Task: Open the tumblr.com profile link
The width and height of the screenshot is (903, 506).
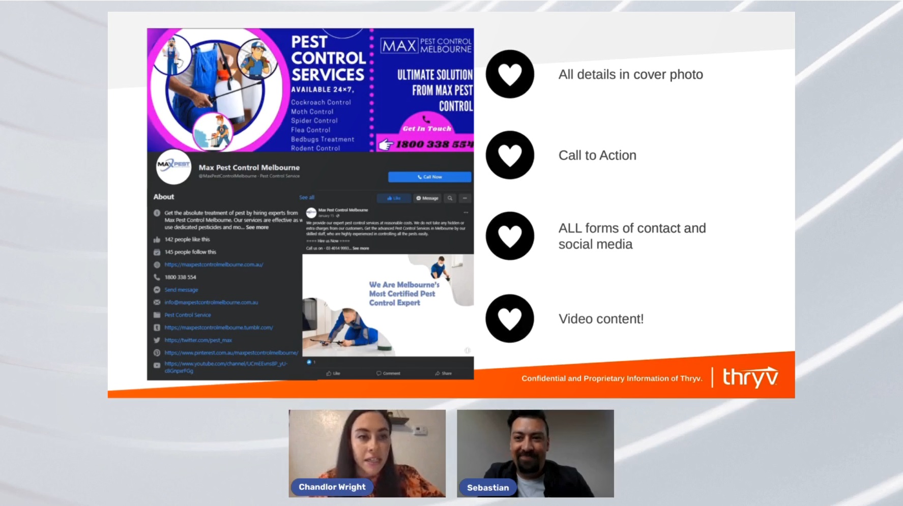Action: [x=219, y=328]
